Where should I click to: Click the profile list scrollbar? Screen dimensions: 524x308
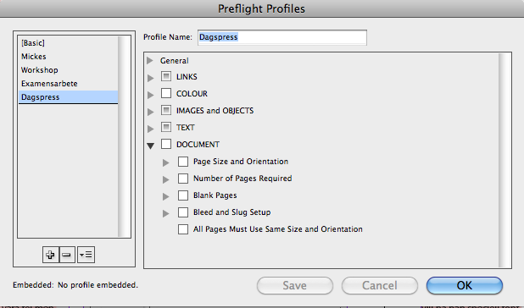[124, 136]
